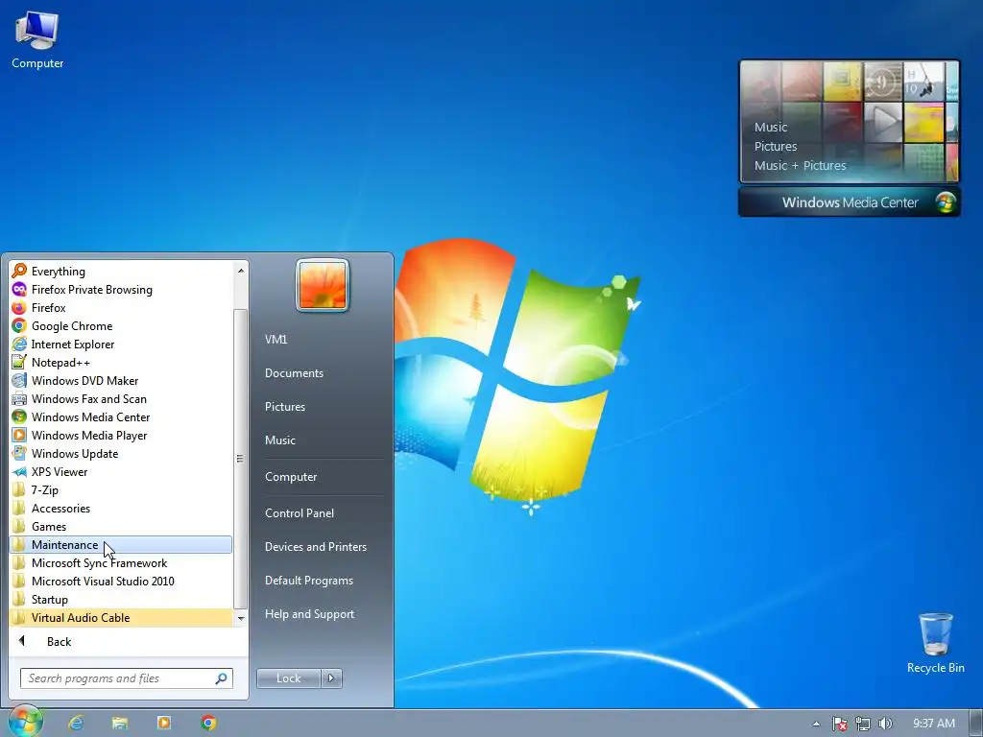The image size is (983, 737).
Task: Show hidden tray icons arrow
Action: pos(816,724)
